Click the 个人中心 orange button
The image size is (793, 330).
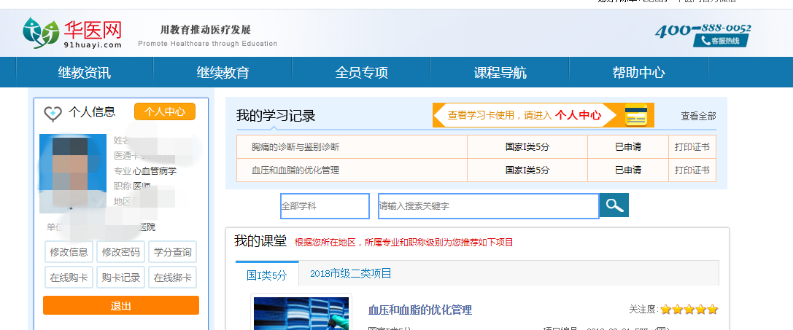click(165, 111)
